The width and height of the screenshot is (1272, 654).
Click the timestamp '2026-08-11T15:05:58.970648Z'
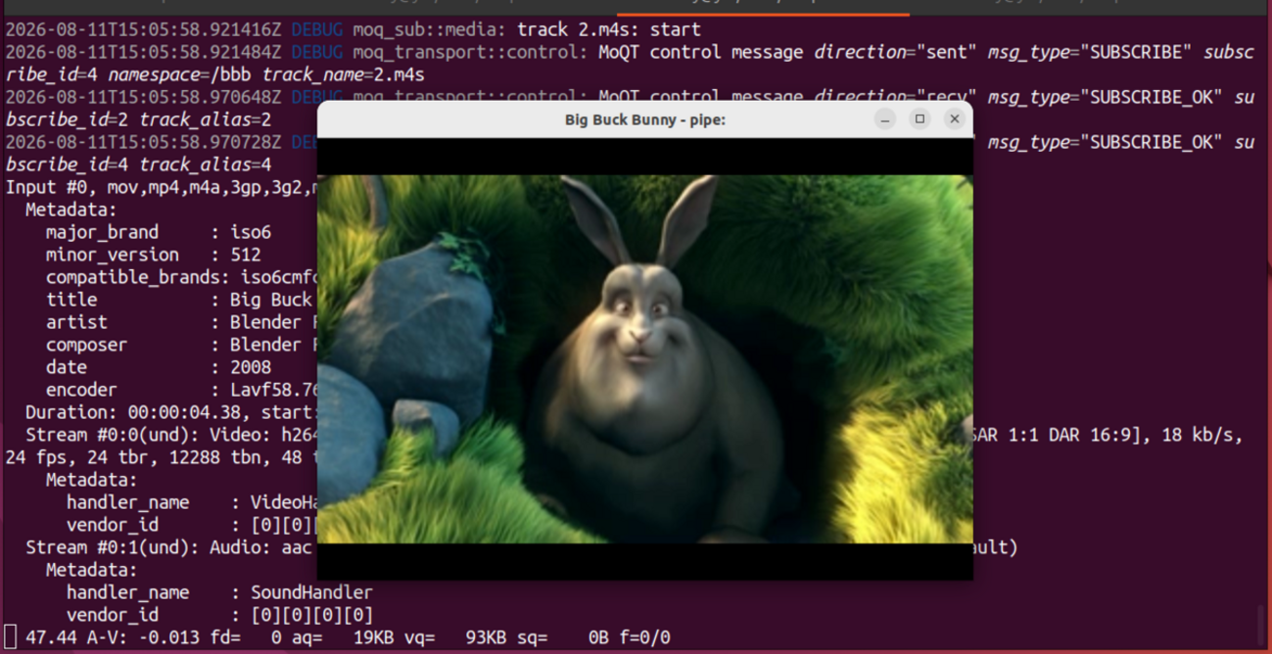pyautogui.click(x=143, y=97)
